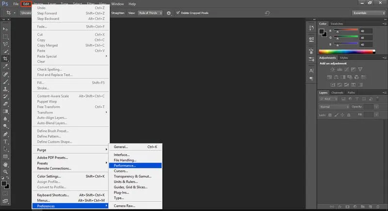The image size is (388, 211).
Task: Select the Lasso tool
Action: pyautogui.click(x=5, y=44)
